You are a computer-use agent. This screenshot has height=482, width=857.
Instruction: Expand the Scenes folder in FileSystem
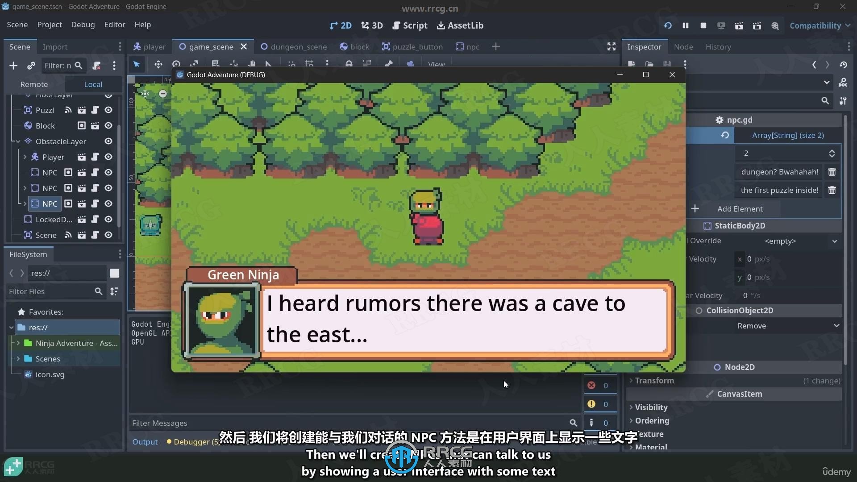tap(18, 358)
